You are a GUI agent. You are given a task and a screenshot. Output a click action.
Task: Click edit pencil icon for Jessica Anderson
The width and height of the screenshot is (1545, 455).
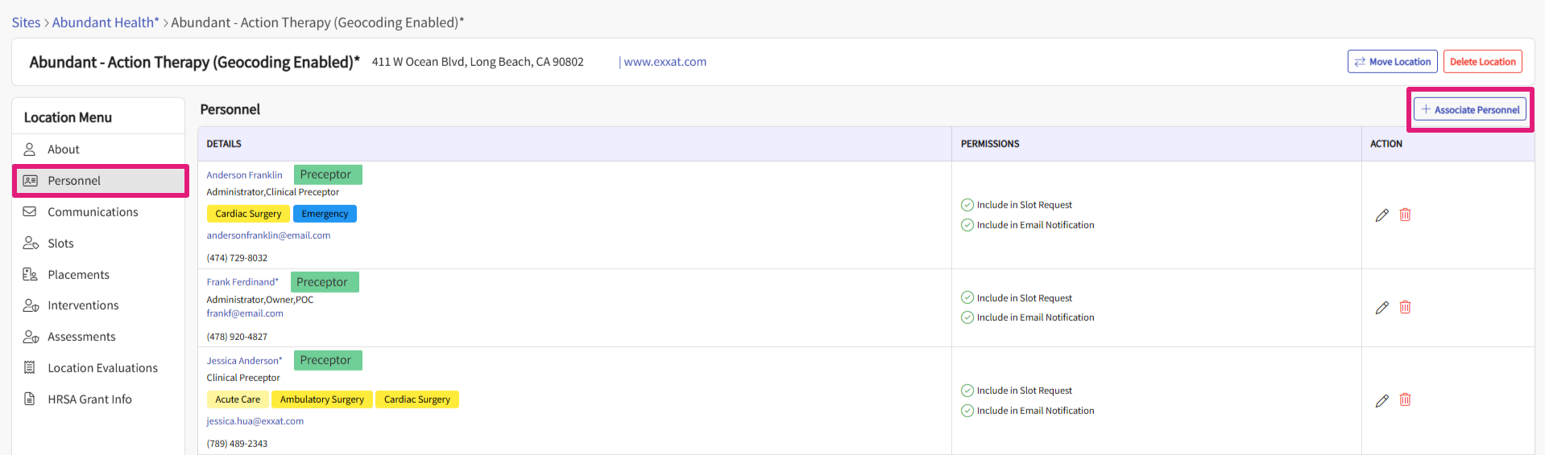1381,400
